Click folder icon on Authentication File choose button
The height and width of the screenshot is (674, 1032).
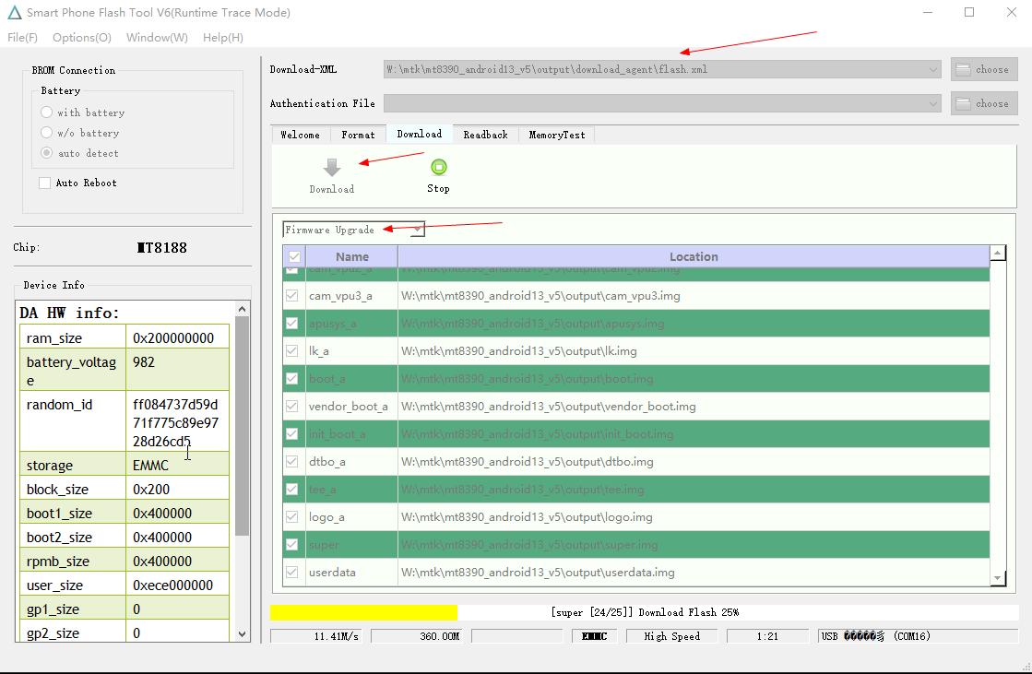963,103
